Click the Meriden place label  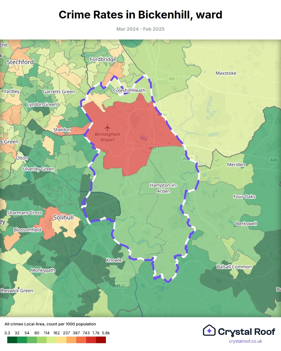click(236, 165)
